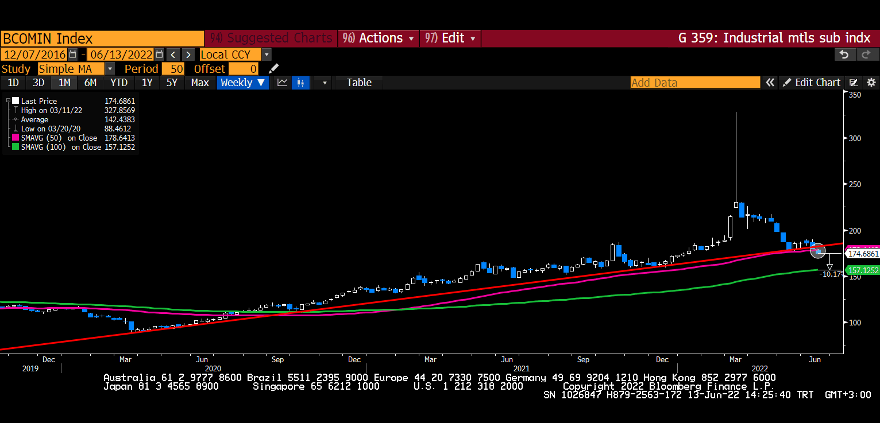Select the 5Y range tab
The height and width of the screenshot is (423, 880).
tap(172, 83)
